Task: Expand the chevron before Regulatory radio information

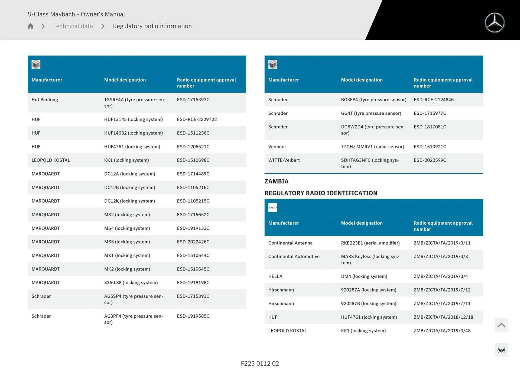Action: (x=103, y=26)
